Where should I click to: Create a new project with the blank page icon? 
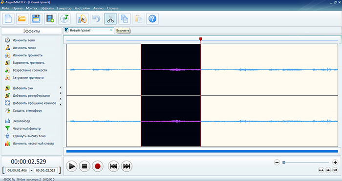8,18
